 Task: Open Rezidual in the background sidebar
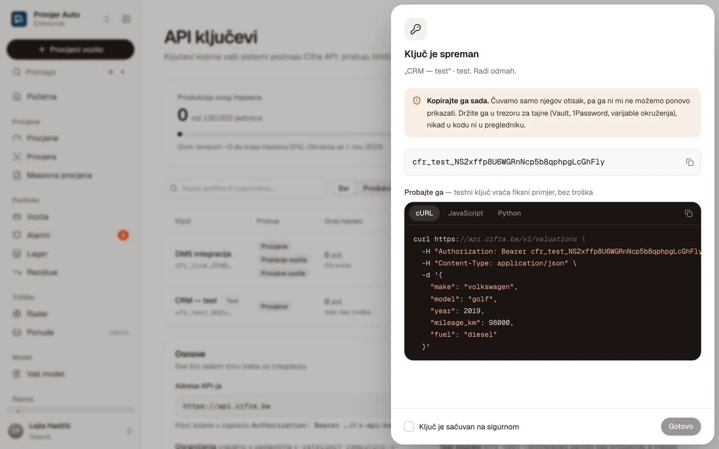tap(71, 272)
